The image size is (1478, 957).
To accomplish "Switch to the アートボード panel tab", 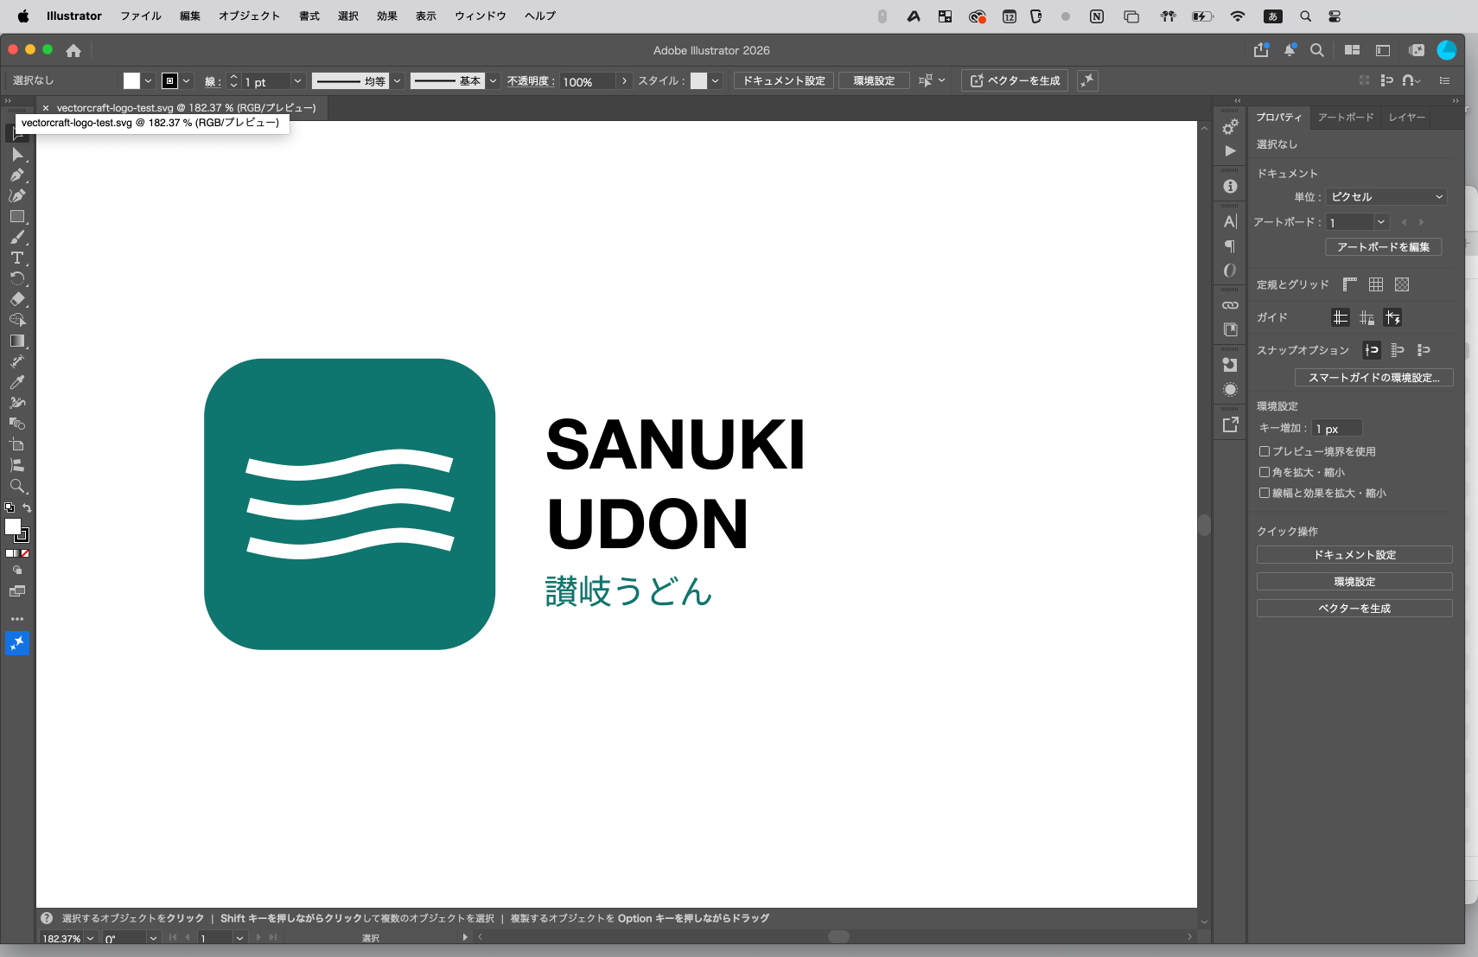I will point(1346,118).
